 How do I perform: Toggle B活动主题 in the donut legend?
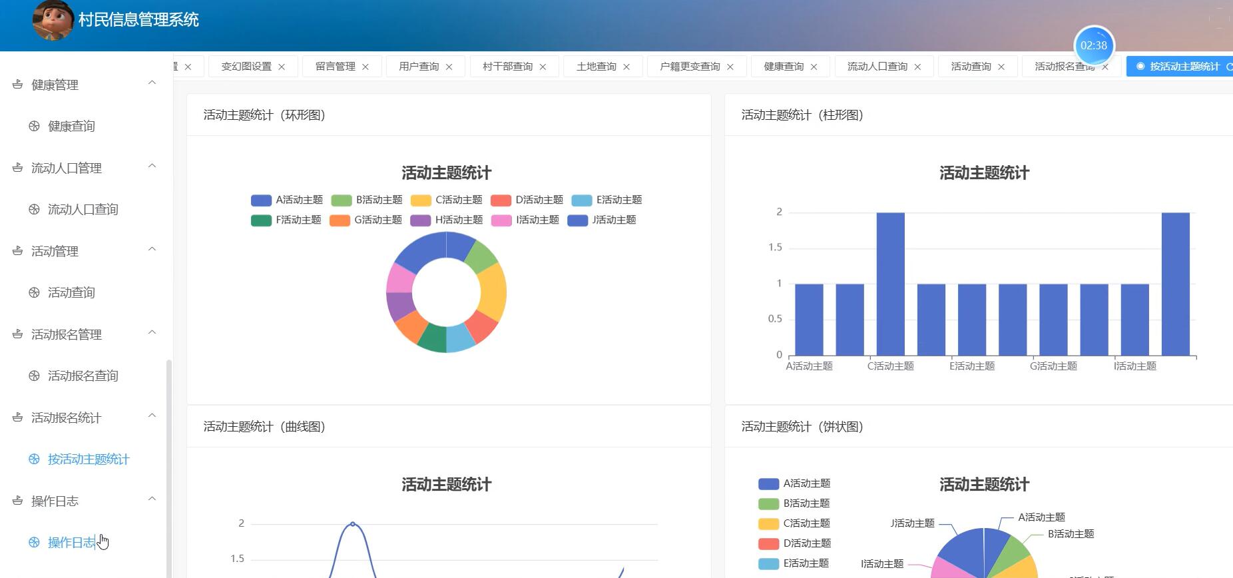click(367, 200)
